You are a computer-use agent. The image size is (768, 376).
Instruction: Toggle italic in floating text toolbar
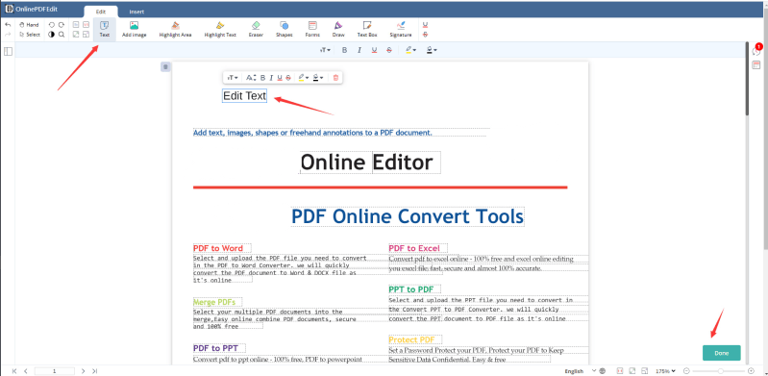point(271,78)
